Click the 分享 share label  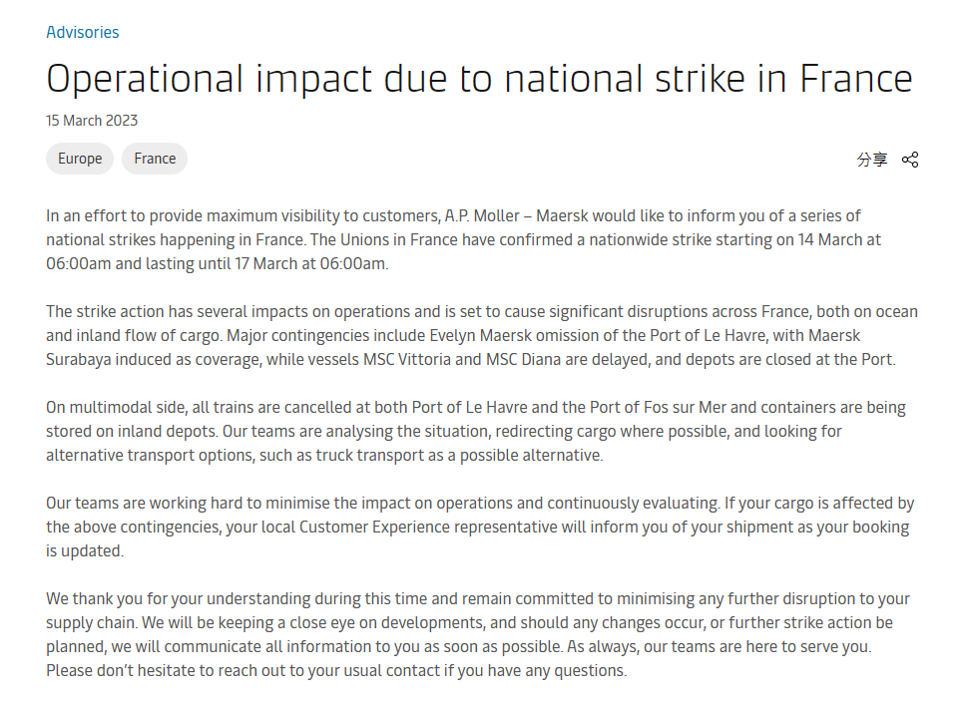pyautogui.click(x=871, y=160)
